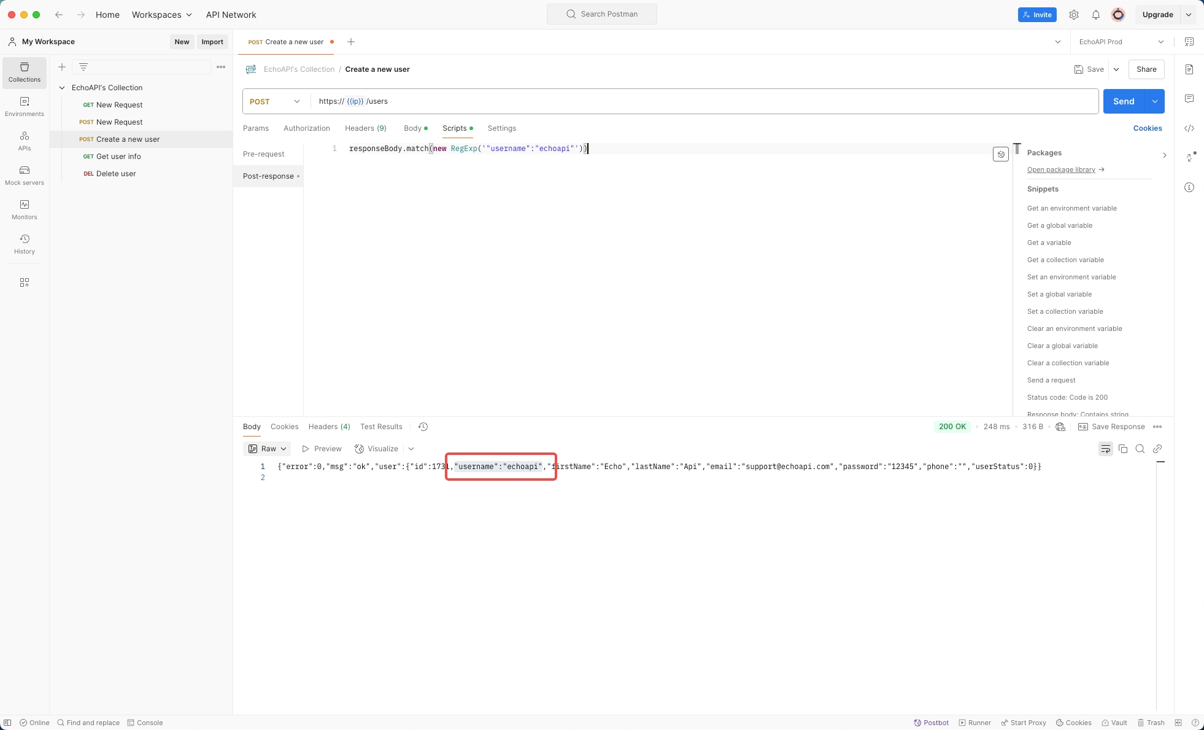Insert snippet Status code: Code is 200

1067,397
